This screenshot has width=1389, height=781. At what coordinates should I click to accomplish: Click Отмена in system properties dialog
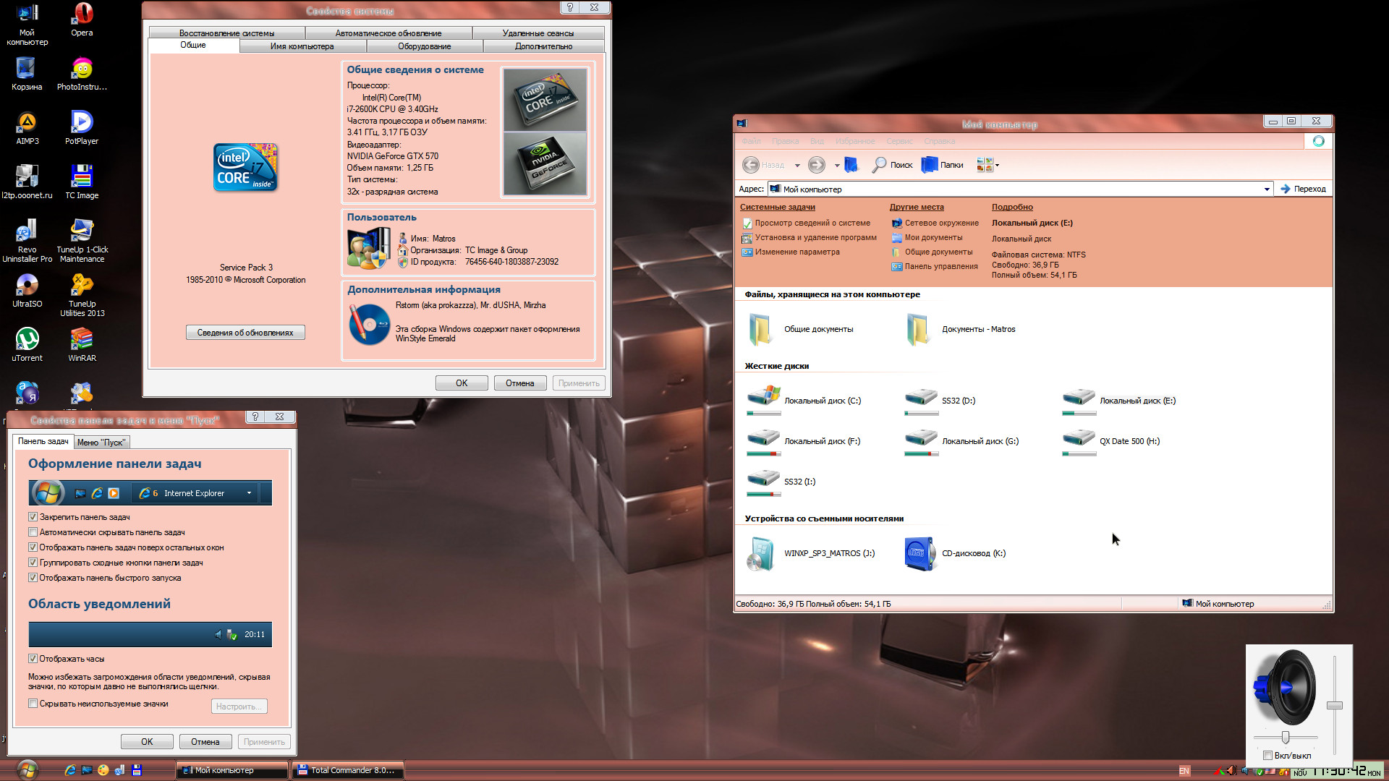click(520, 383)
